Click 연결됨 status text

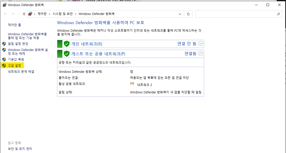click(190, 54)
